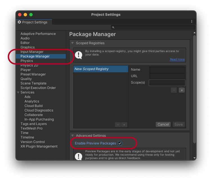
Task: Click minus button under Scope(s) field
Action: [174, 90]
